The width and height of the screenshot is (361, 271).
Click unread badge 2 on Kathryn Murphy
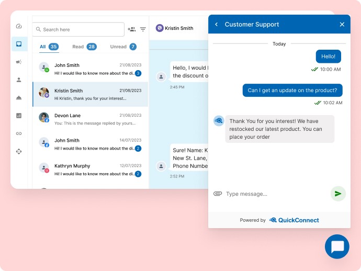138,174
